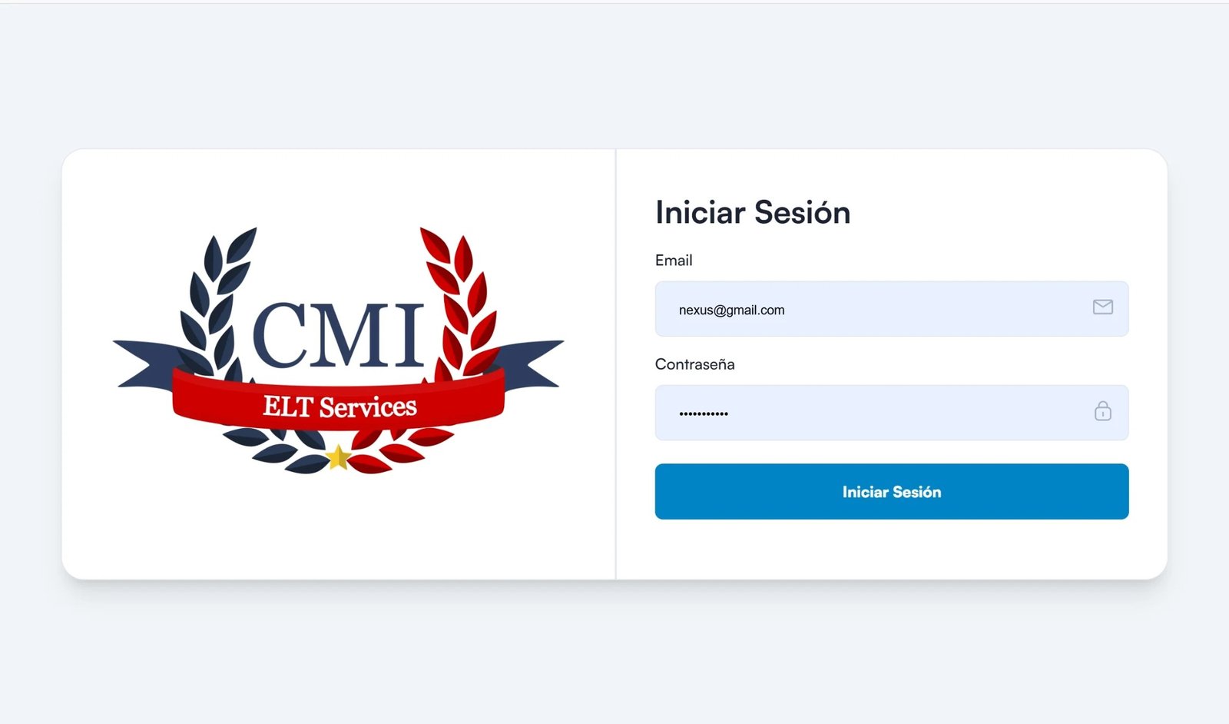Click the left blue ribbon tail
Viewport: 1229px width, 724px height.
(146, 361)
